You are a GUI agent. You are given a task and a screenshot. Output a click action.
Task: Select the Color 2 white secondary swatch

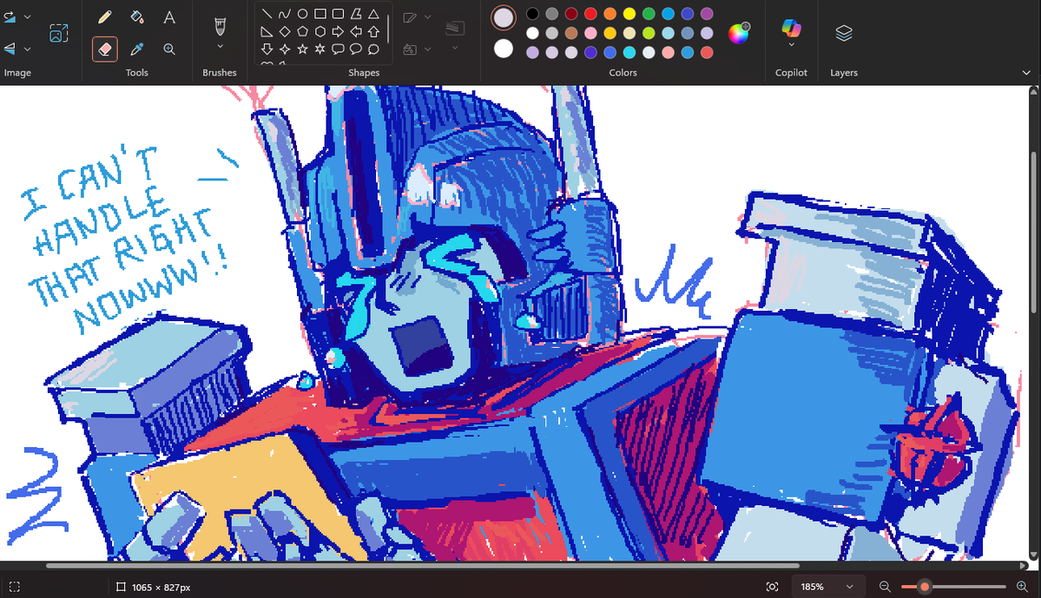(x=504, y=49)
